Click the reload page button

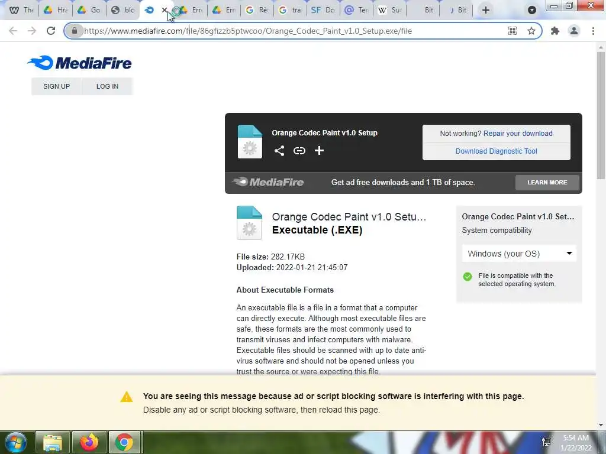click(51, 31)
